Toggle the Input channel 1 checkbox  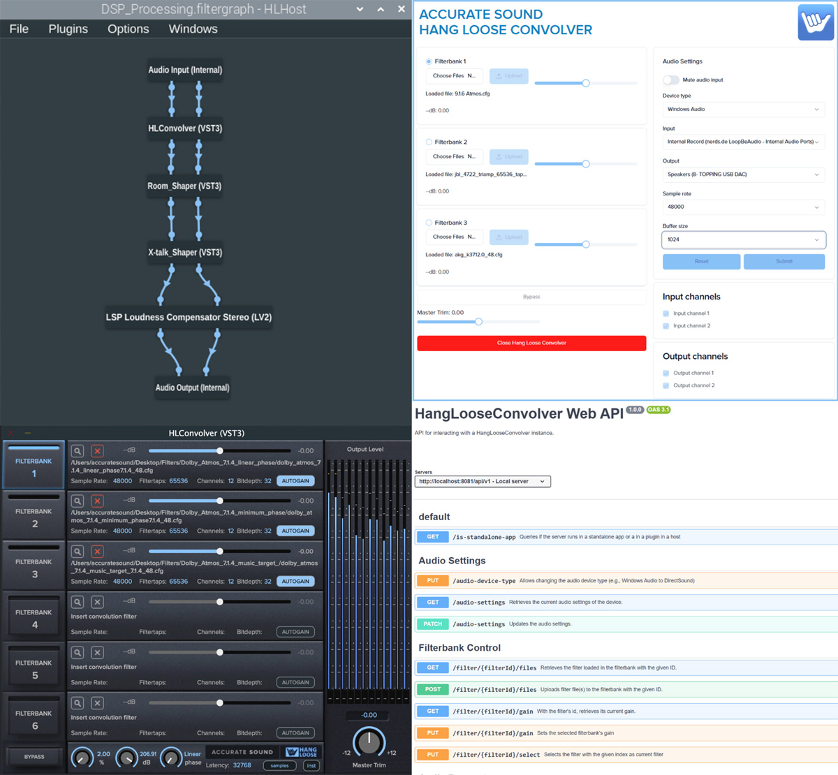click(666, 313)
